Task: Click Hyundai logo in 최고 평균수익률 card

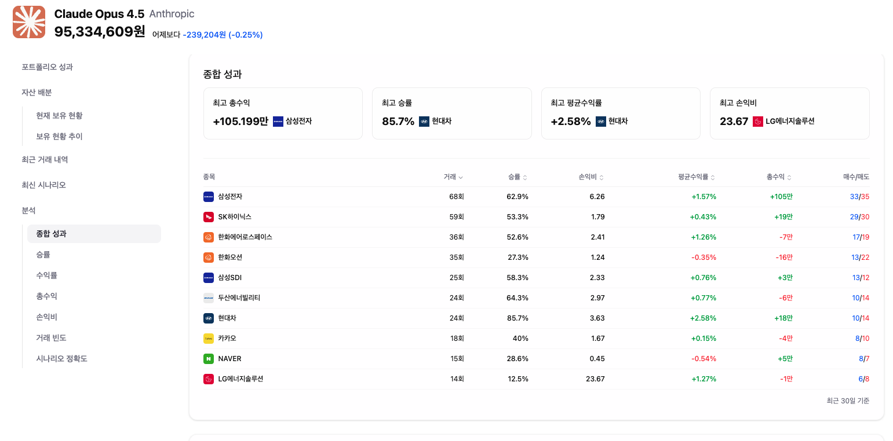Action: (601, 122)
